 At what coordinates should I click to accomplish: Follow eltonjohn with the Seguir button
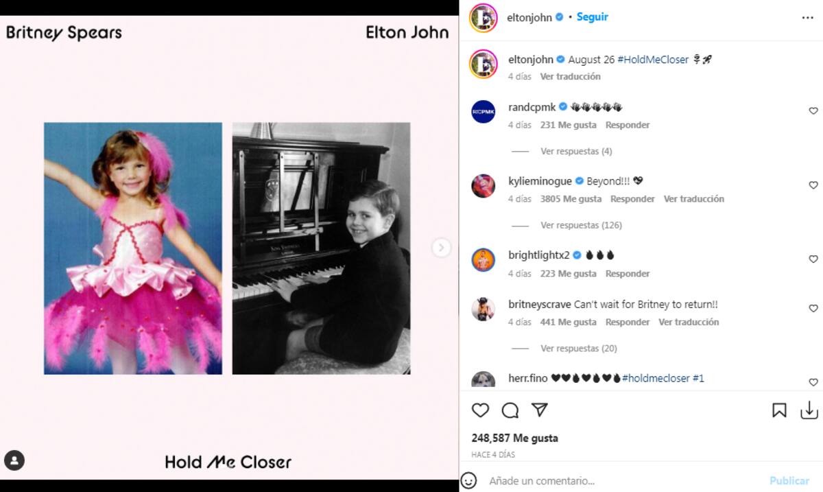(x=592, y=16)
